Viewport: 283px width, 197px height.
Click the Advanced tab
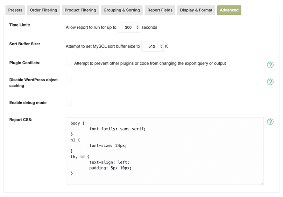click(x=229, y=10)
